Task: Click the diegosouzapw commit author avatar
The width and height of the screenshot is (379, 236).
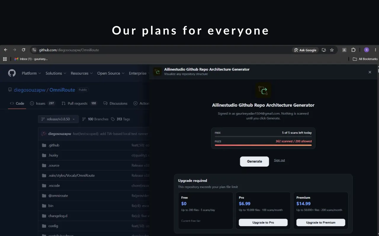Action: (44, 134)
